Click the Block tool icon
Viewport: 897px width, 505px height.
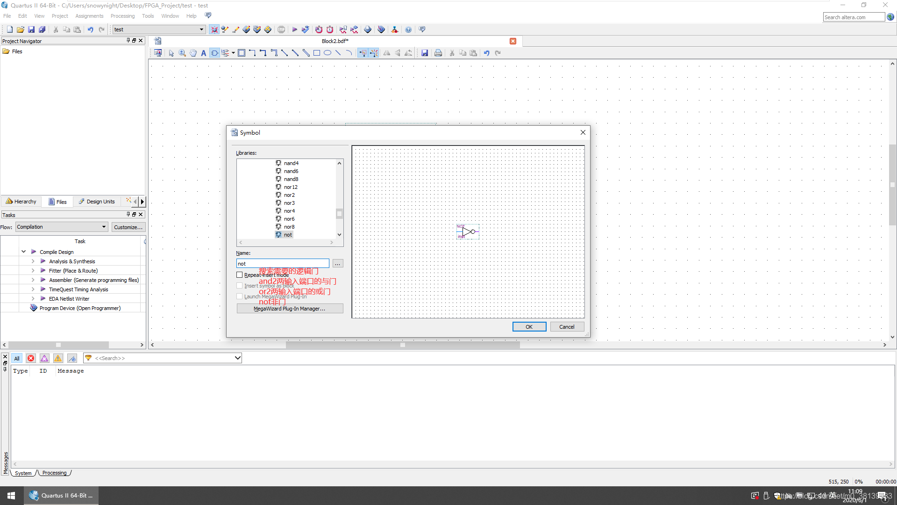point(242,53)
